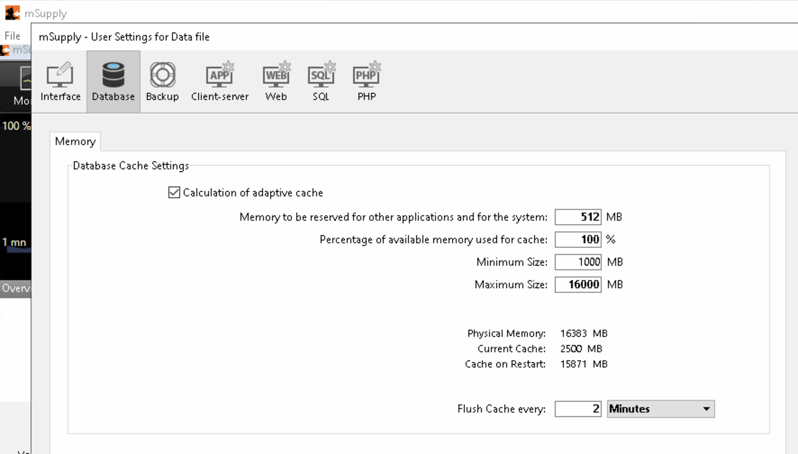This screenshot has height=454, width=798.
Task: Open the SQL settings icon
Action: tap(321, 82)
